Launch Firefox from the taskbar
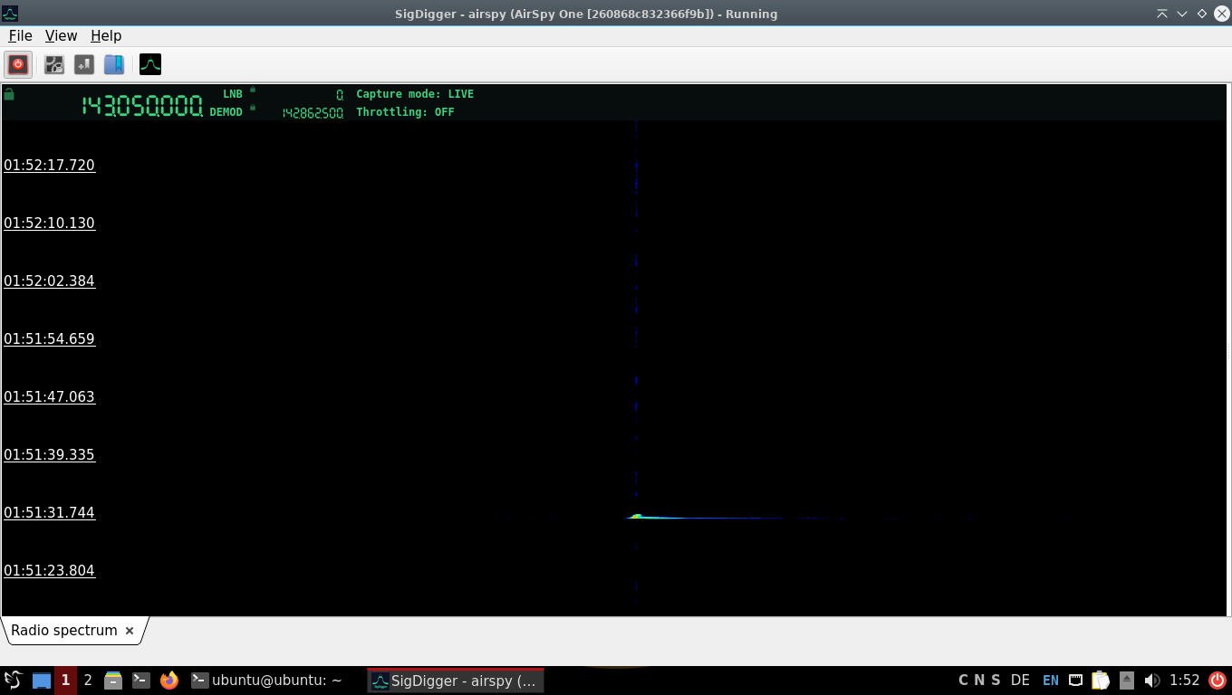This screenshot has width=1232, height=695. click(x=169, y=681)
